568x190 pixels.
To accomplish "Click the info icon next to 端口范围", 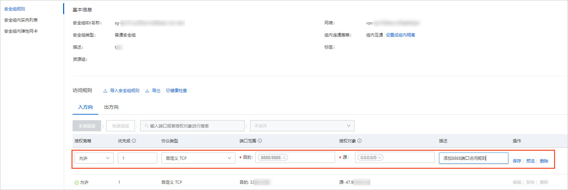I will [x=260, y=141].
